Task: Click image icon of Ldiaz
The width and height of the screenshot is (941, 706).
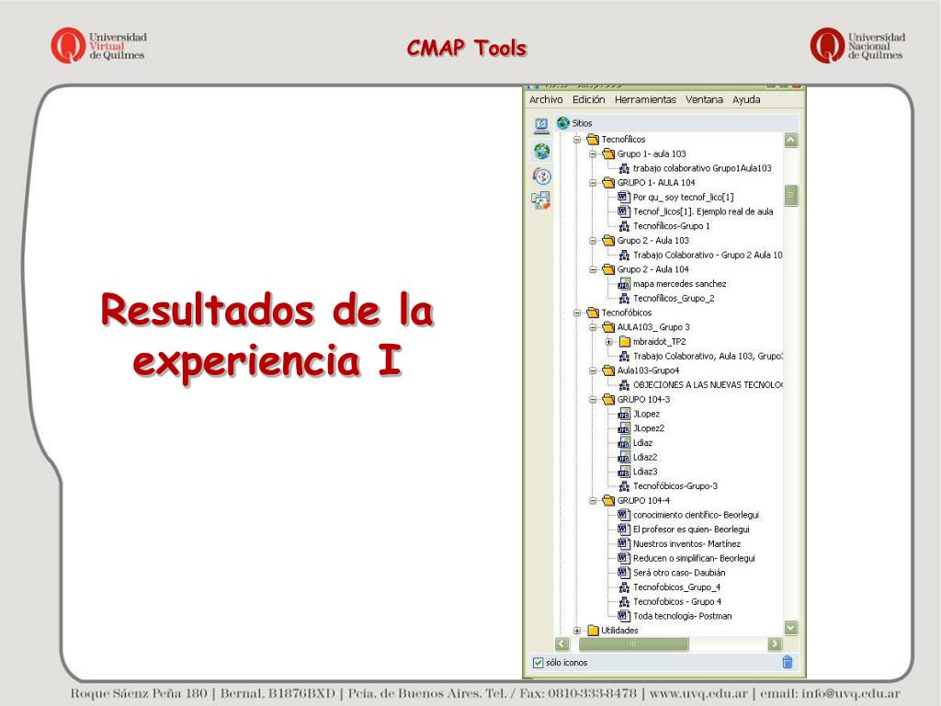Action: click(x=624, y=442)
